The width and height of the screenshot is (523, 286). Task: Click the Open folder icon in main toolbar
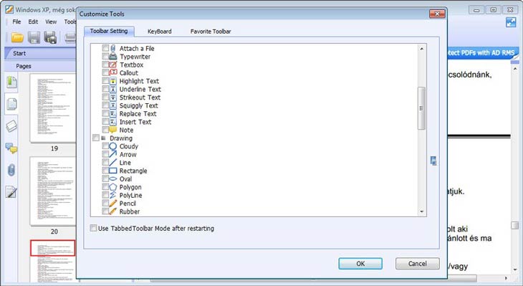point(17,37)
